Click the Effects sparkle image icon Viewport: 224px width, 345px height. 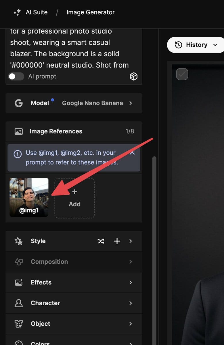19,283
